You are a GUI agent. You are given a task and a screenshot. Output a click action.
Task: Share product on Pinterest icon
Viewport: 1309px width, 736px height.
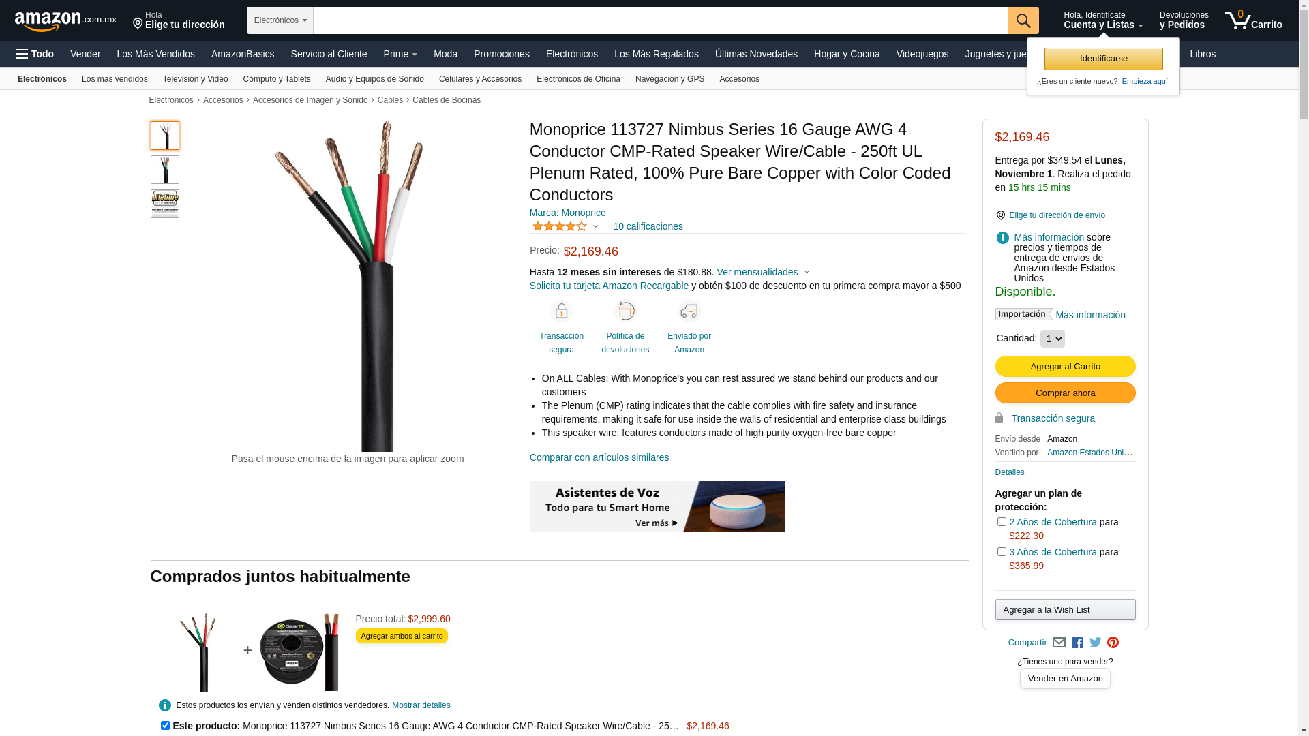[x=1113, y=643]
